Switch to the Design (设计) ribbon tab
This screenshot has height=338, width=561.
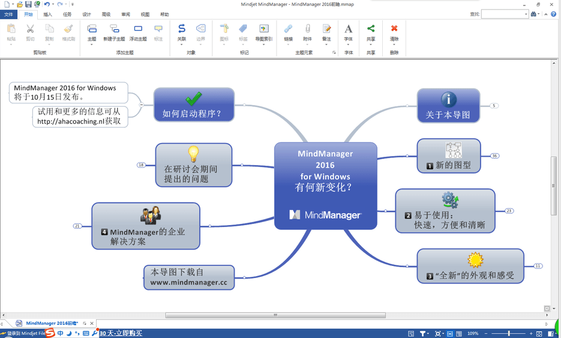86,14
